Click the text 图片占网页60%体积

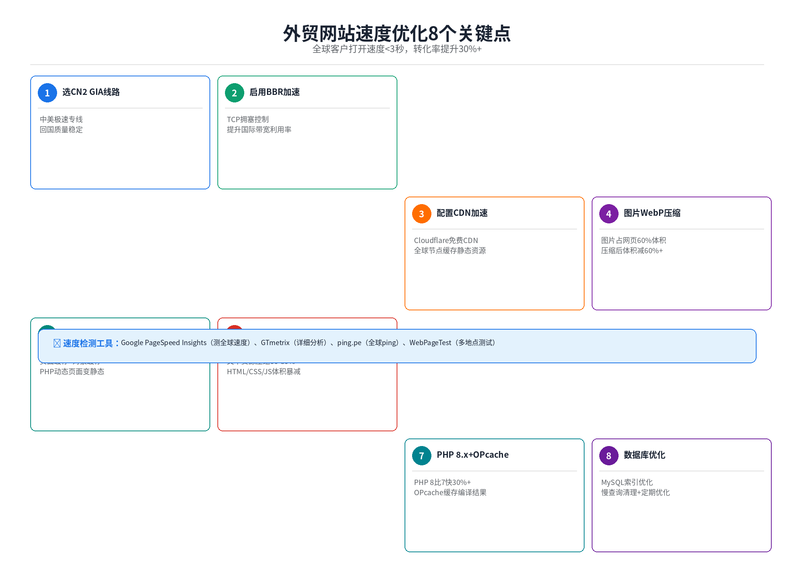(634, 240)
